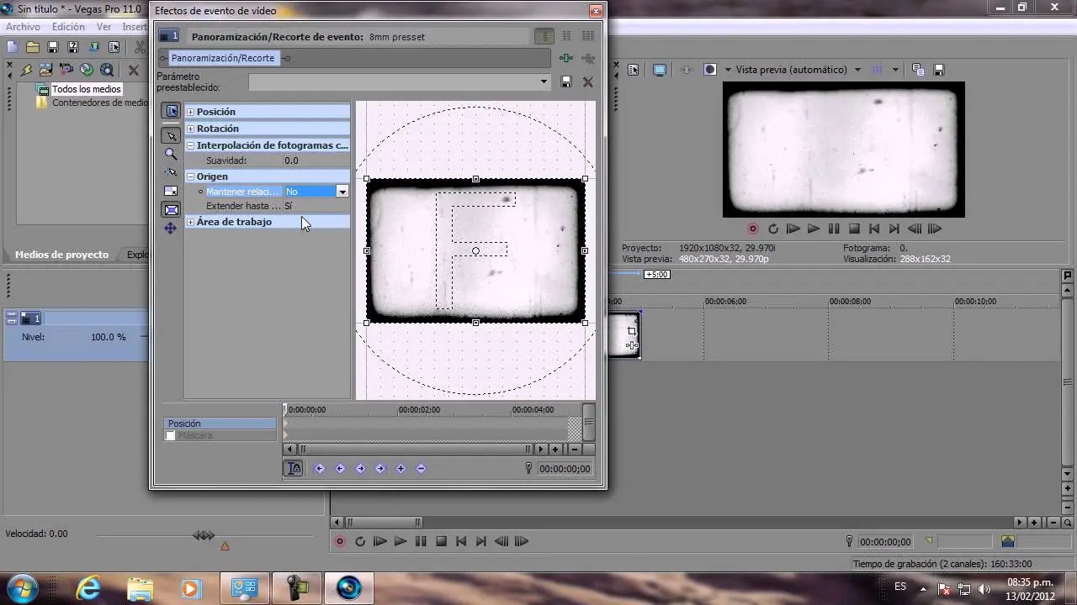Click Record button under preview window
1077x605 pixels.
point(753,229)
